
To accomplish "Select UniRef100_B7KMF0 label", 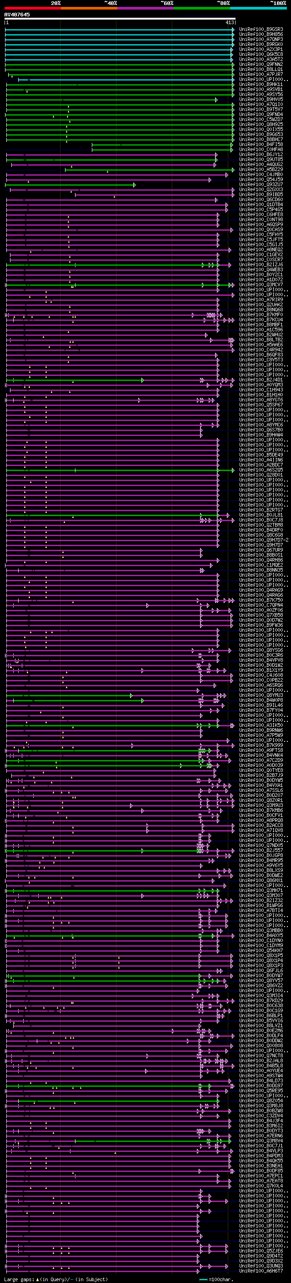I will (x=261, y=315).
